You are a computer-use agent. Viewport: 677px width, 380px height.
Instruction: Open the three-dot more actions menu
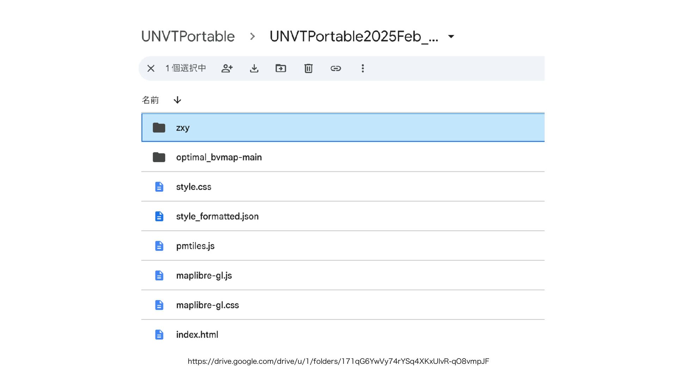coord(363,68)
